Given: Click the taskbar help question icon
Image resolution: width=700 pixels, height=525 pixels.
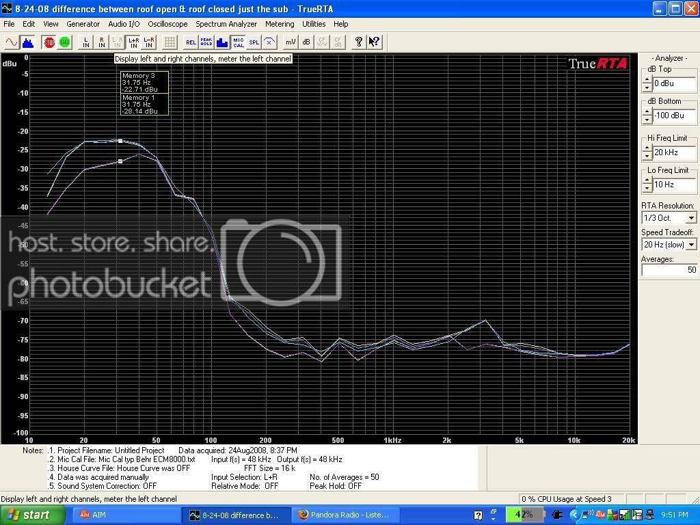Looking at the screenshot, I should point(478,515).
